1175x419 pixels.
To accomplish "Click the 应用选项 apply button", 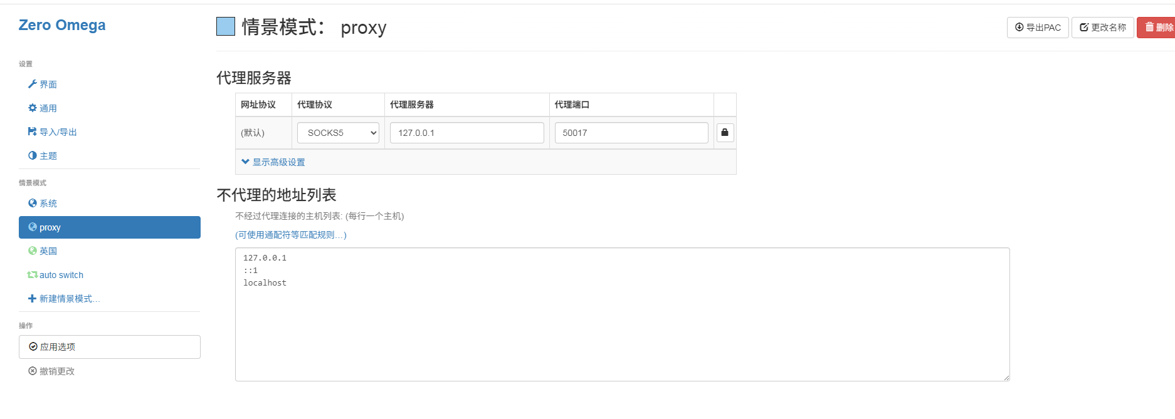I will coord(110,347).
